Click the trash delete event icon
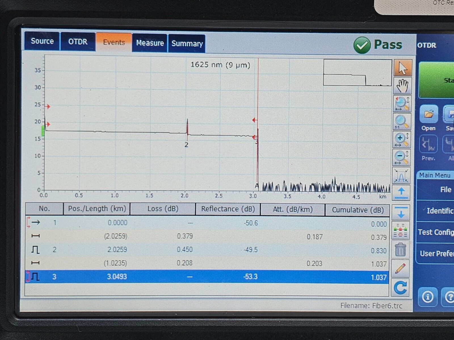The image size is (454, 340). tap(400, 250)
